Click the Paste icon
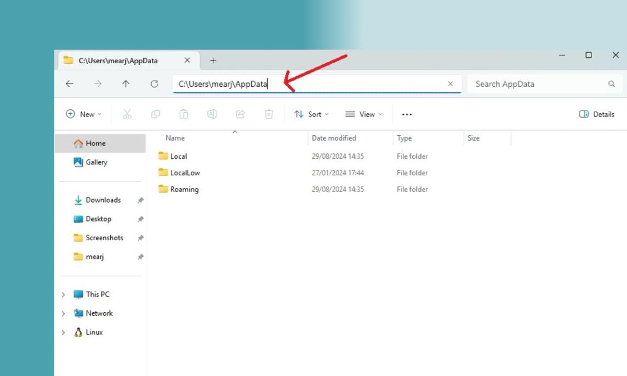 pyautogui.click(x=183, y=114)
